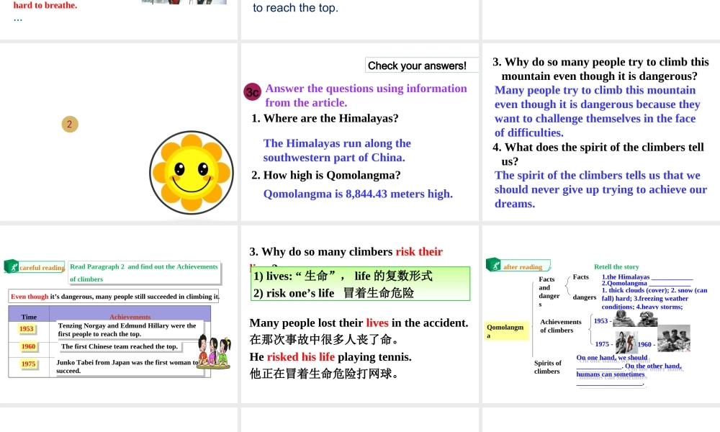Open the climbers photo next to 1953 -

click(x=636, y=319)
